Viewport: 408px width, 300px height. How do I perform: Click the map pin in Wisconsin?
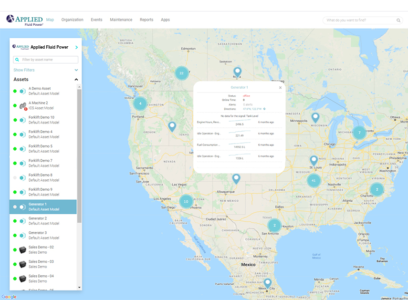tap(315, 117)
